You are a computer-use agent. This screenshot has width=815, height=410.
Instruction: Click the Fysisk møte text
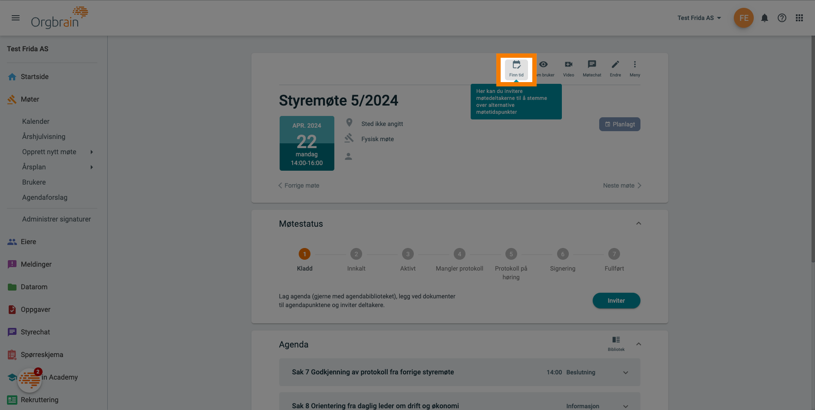click(377, 139)
